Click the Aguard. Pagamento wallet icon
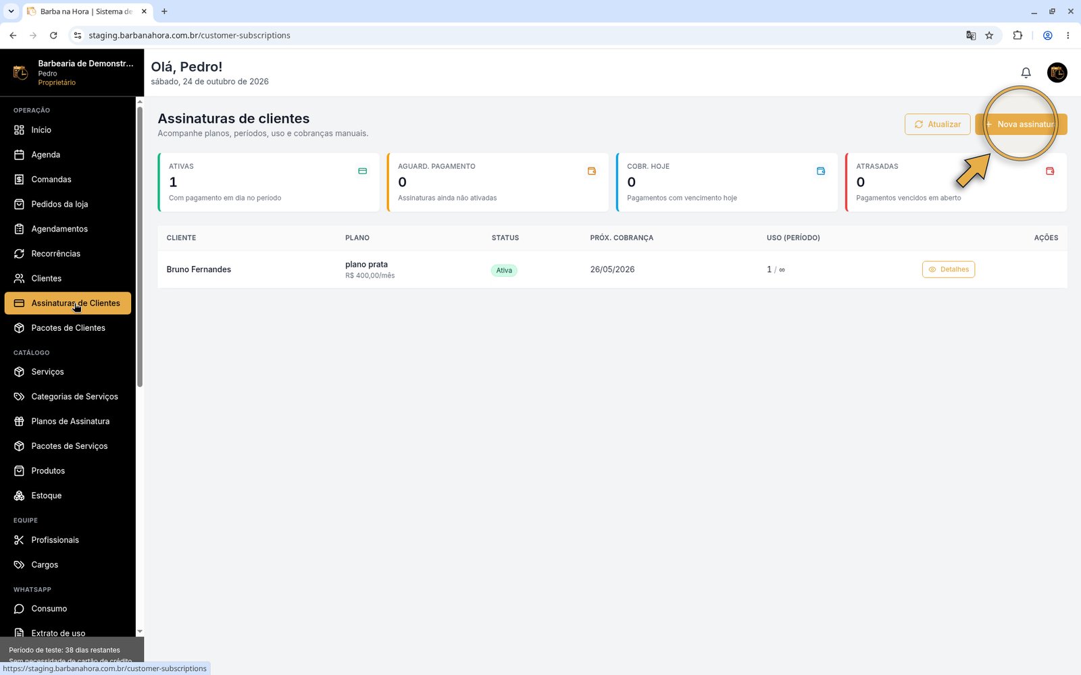The width and height of the screenshot is (1081, 675). pos(592,171)
